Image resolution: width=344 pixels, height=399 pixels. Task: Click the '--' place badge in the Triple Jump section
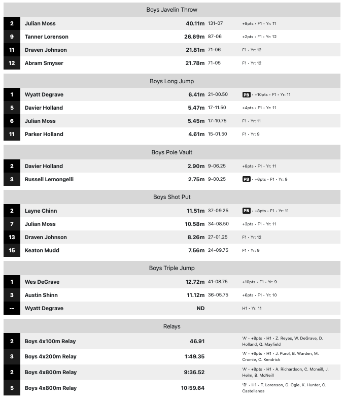(x=12, y=308)
